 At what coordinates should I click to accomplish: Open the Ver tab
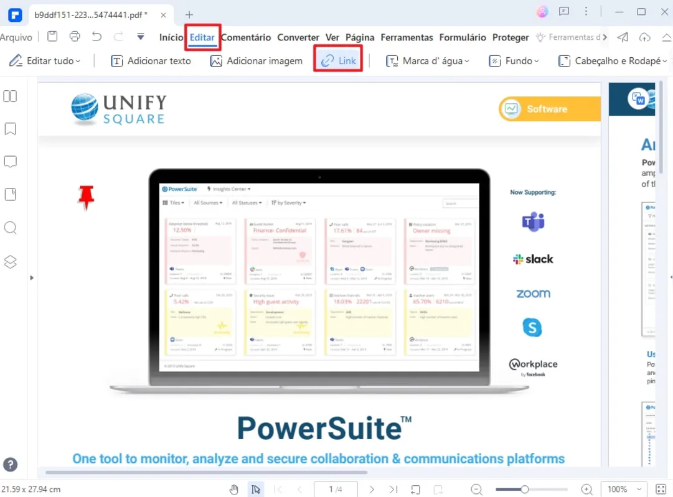tap(332, 37)
